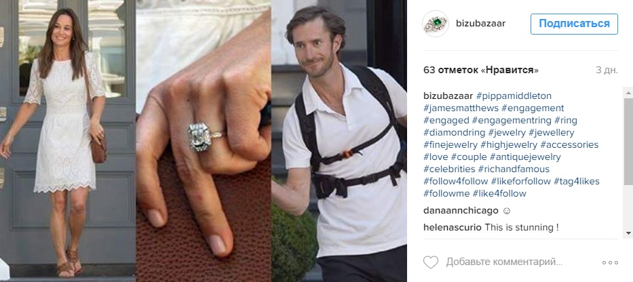Click the comments scrollbar track
The width and height of the screenshot is (633, 282).
pos(628,163)
